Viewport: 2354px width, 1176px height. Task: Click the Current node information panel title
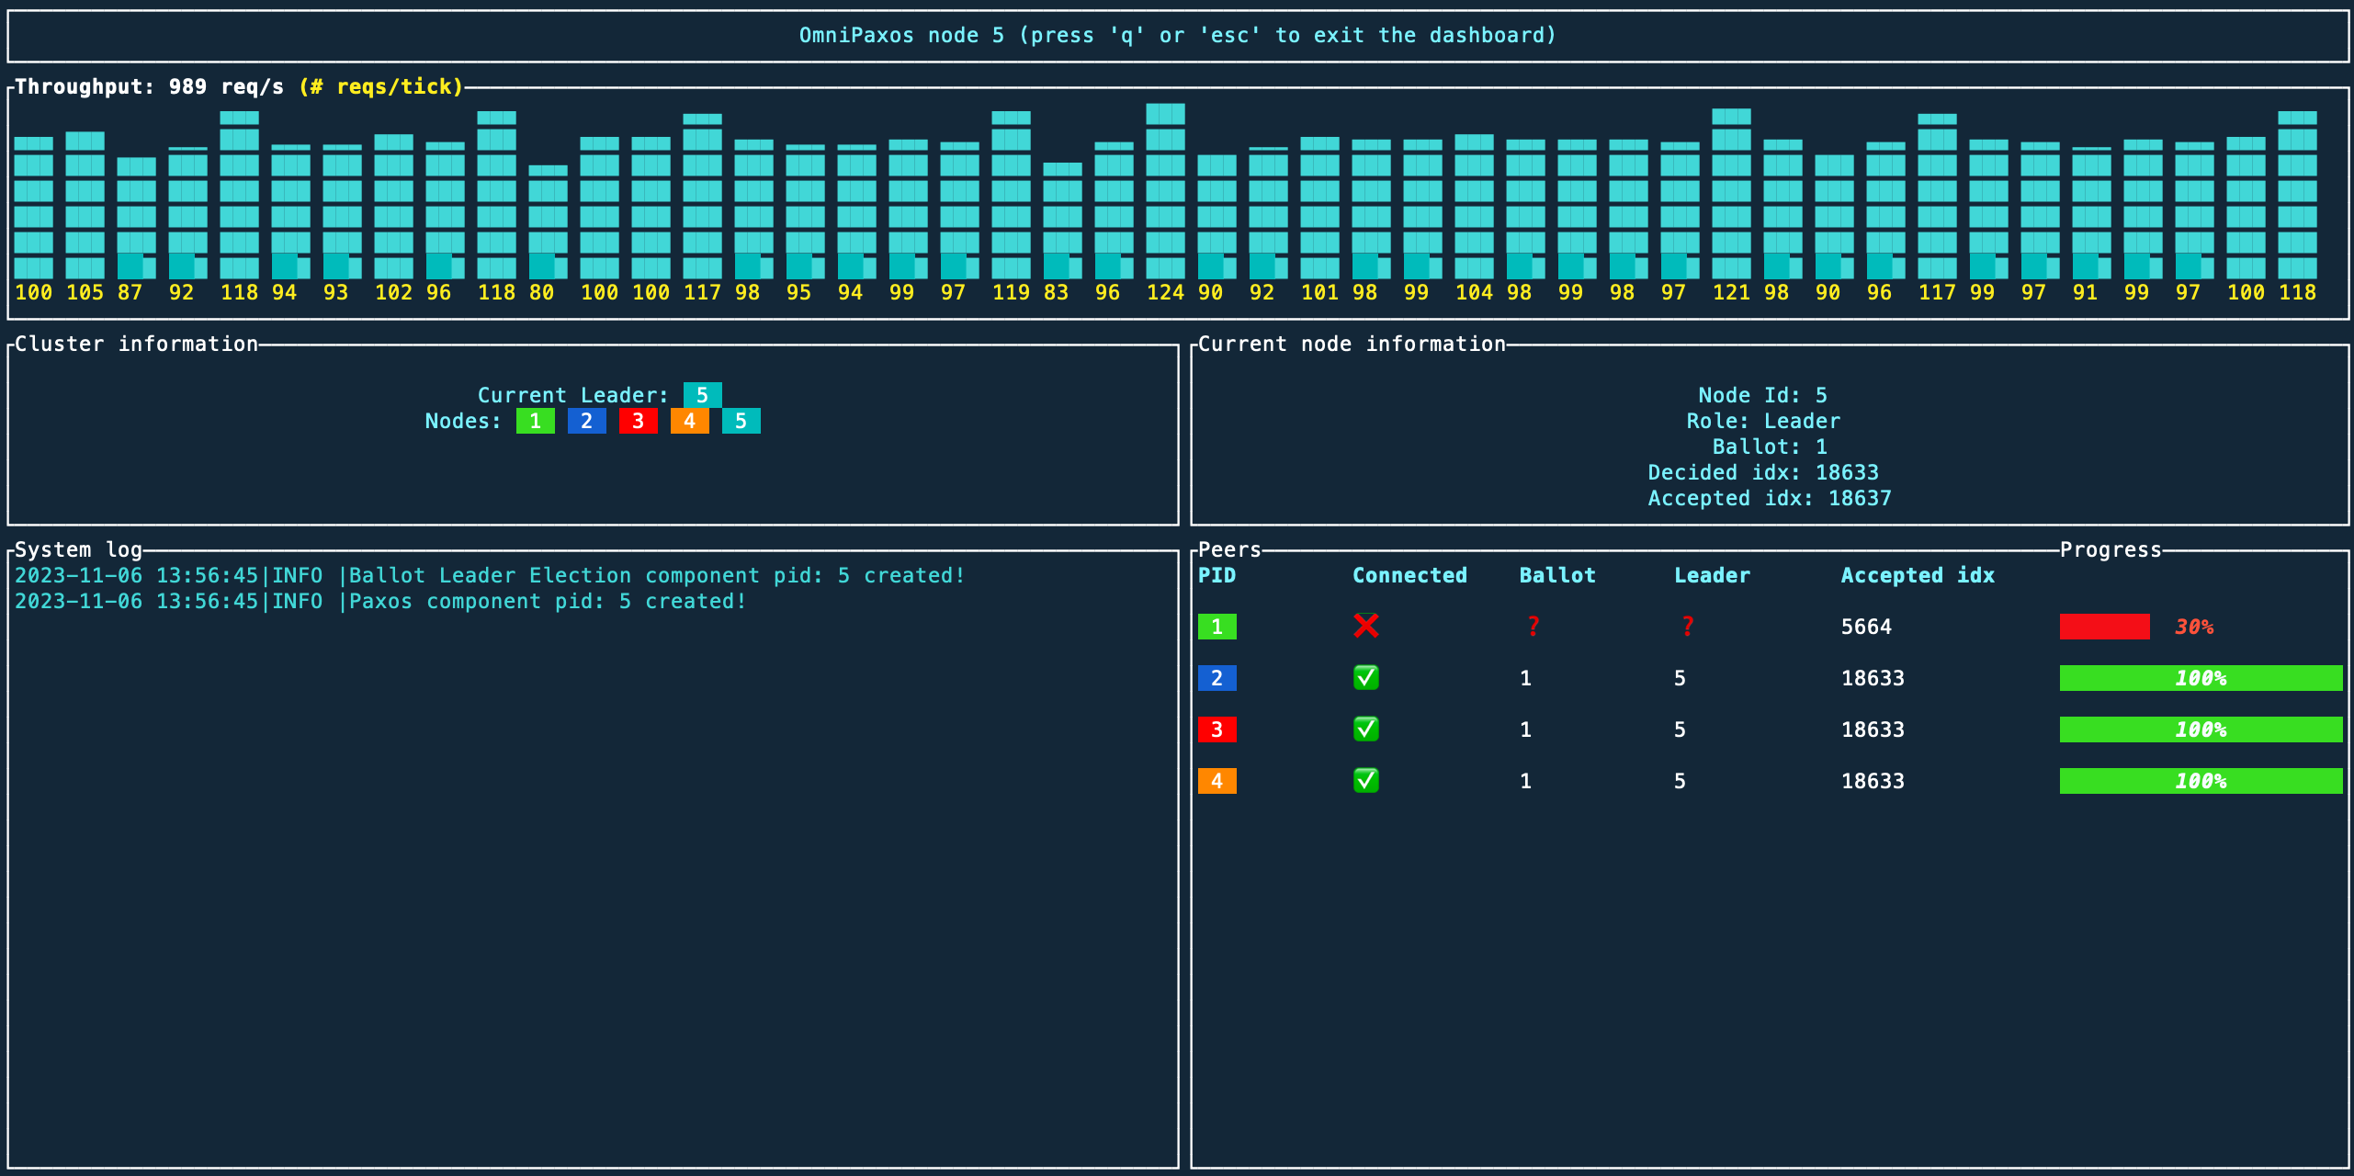pos(1352,344)
